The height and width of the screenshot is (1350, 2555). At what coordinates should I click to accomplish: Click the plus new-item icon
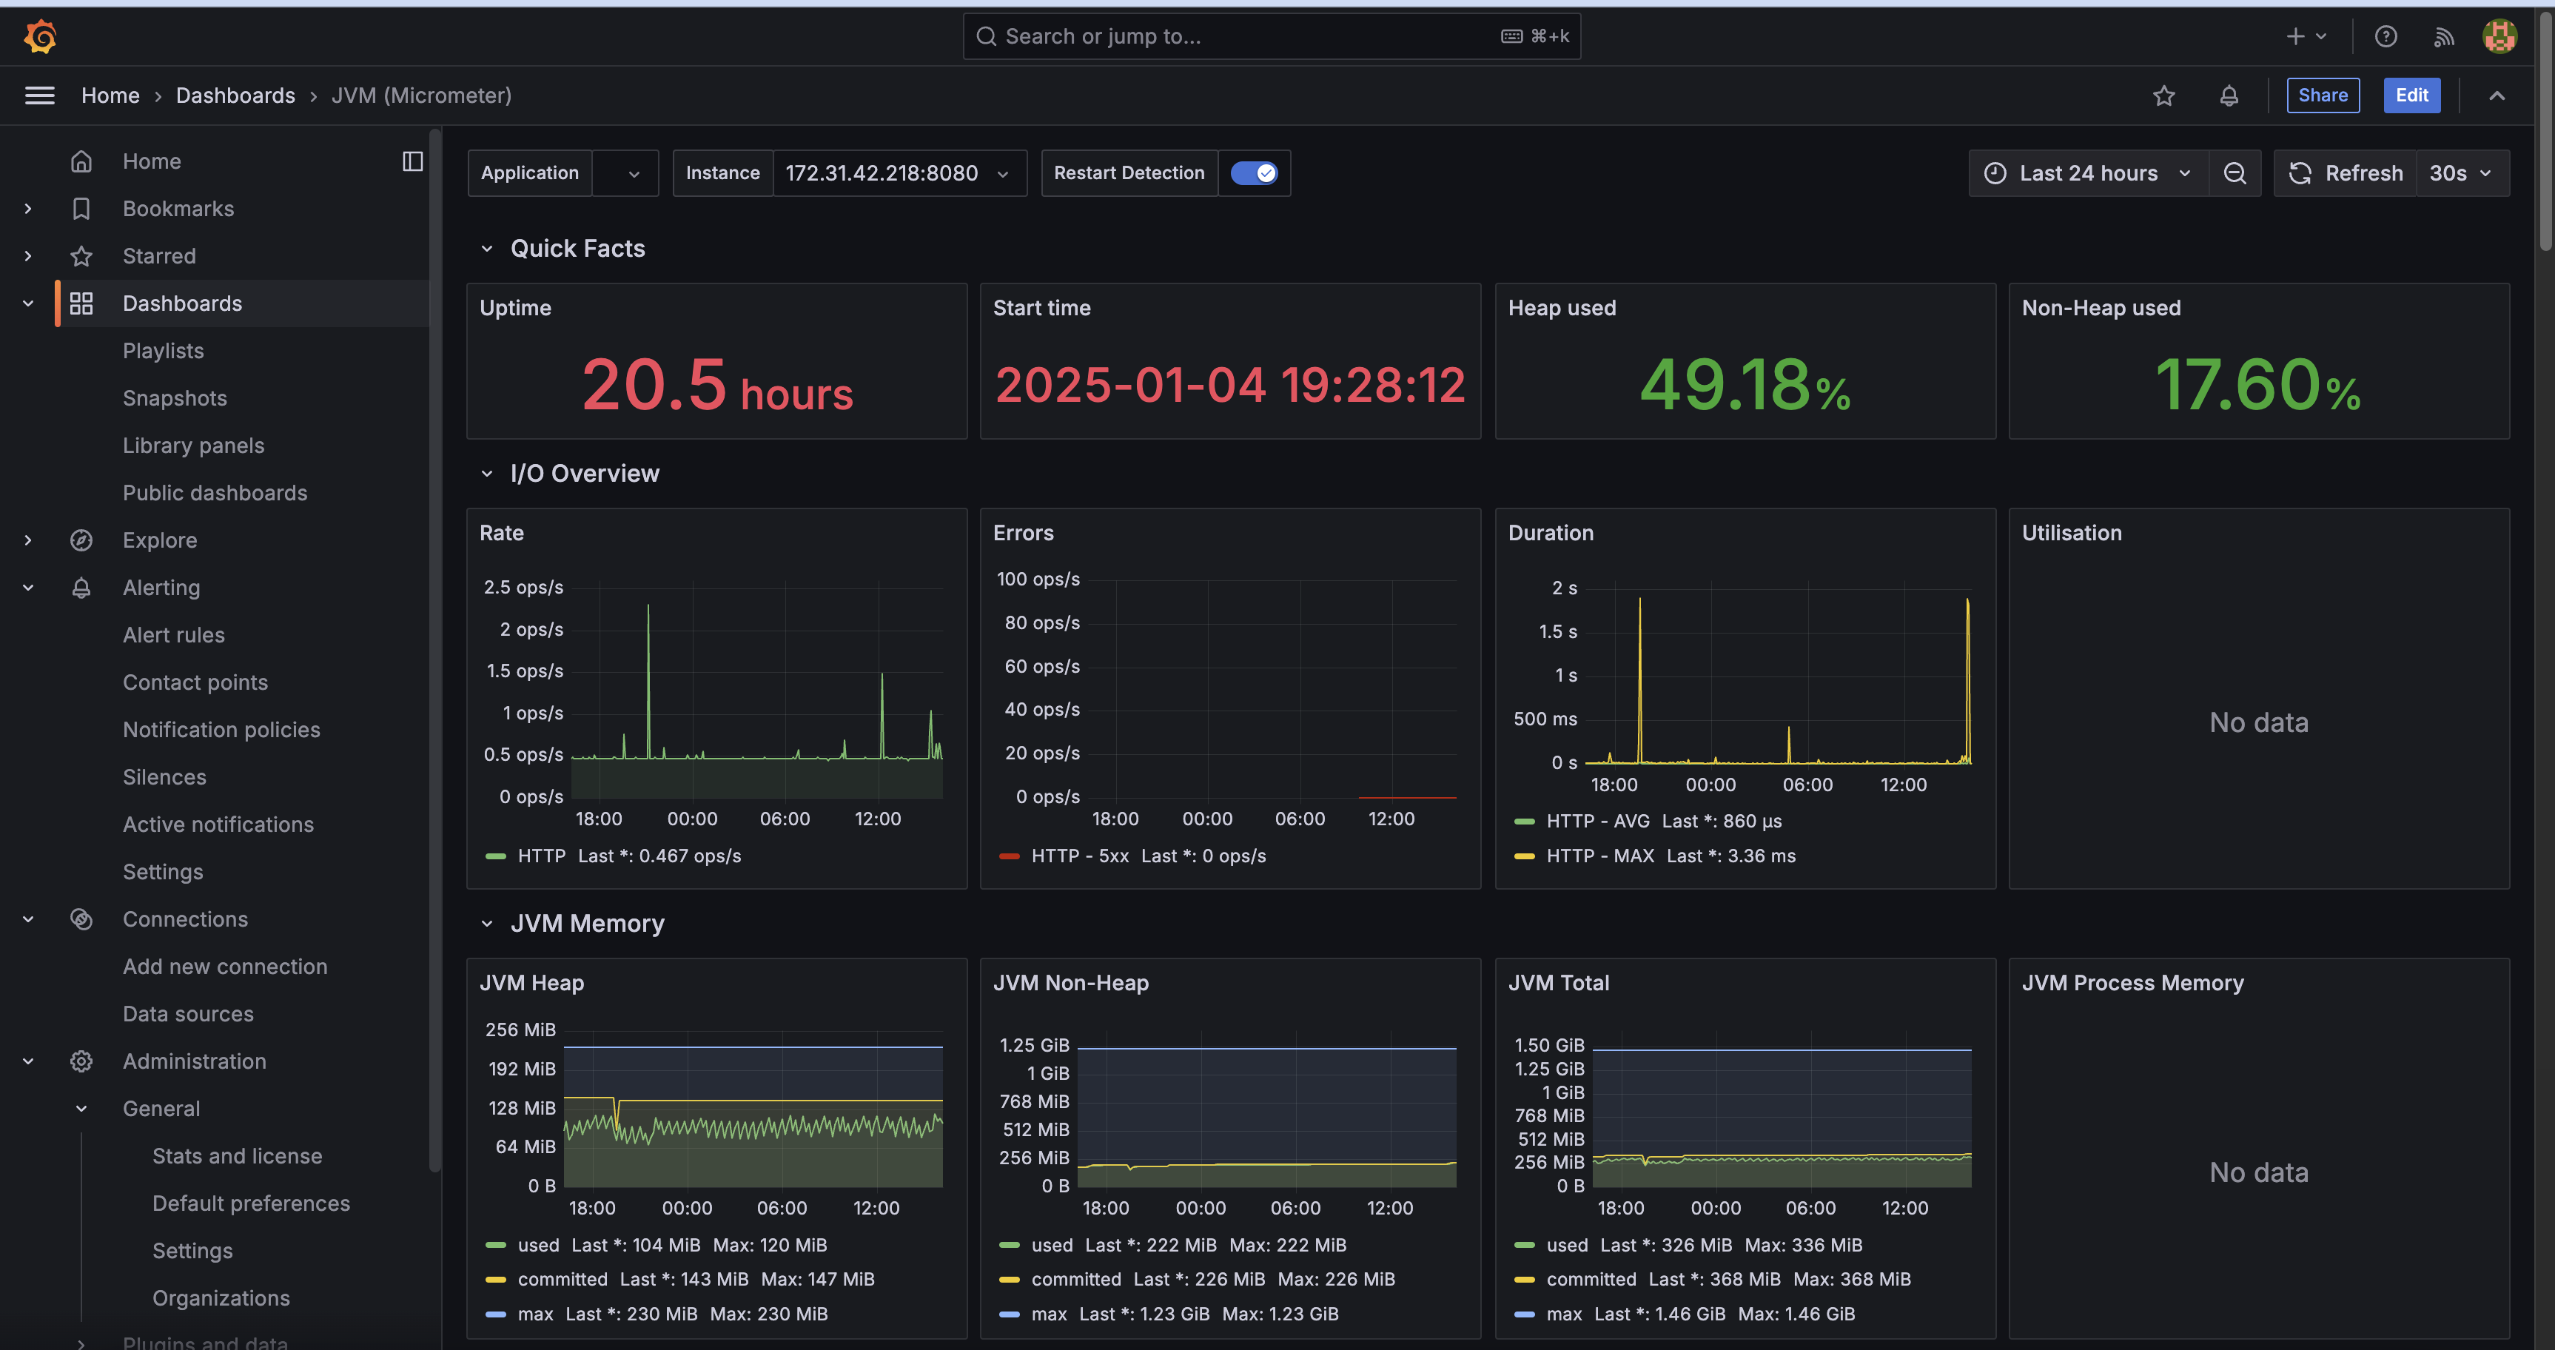coord(2295,37)
